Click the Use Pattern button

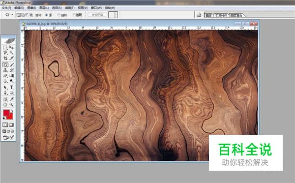coord(97,15)
